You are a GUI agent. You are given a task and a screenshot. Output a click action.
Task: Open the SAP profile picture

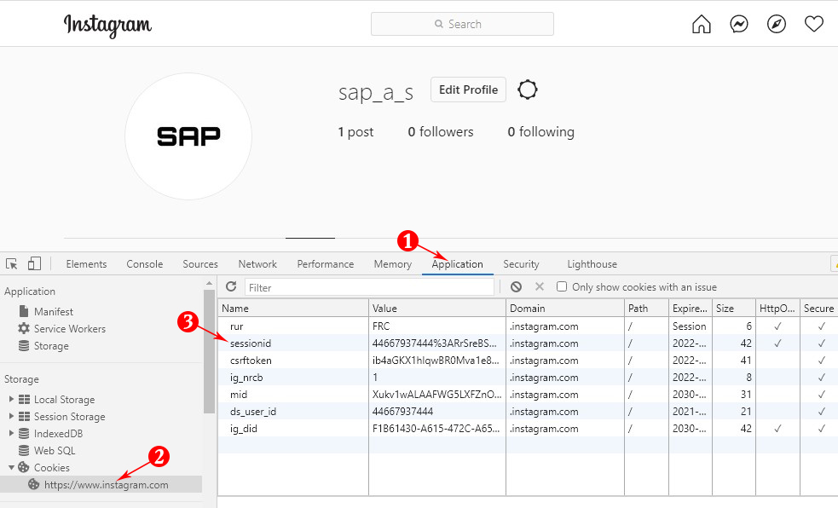(188, 136)
